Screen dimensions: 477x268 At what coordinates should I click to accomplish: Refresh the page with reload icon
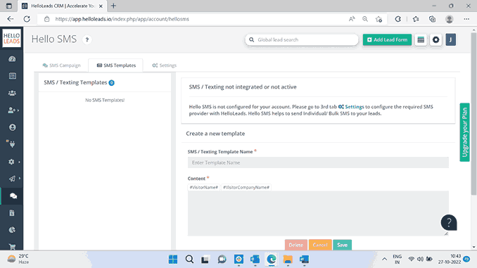tap(27, 19)
